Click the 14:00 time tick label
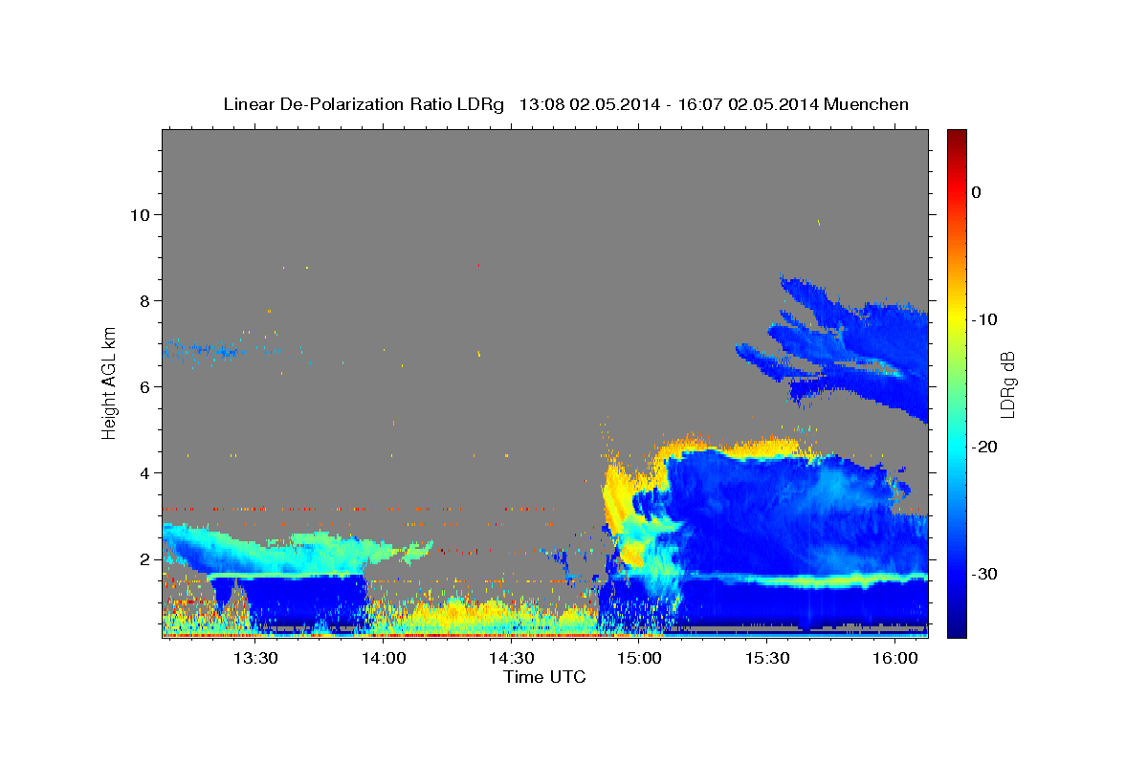 pos(384,658)
